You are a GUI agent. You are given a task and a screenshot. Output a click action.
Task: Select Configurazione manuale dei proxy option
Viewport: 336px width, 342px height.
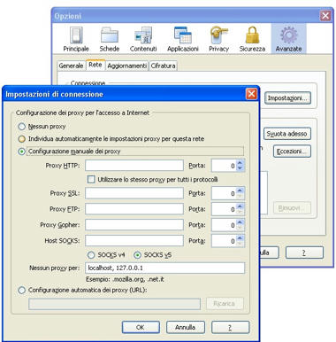coord(21,152)
